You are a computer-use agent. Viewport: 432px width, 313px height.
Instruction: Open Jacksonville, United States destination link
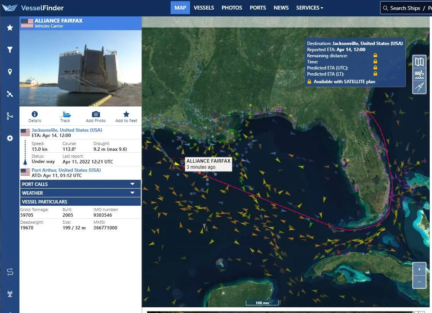point(67,130)
